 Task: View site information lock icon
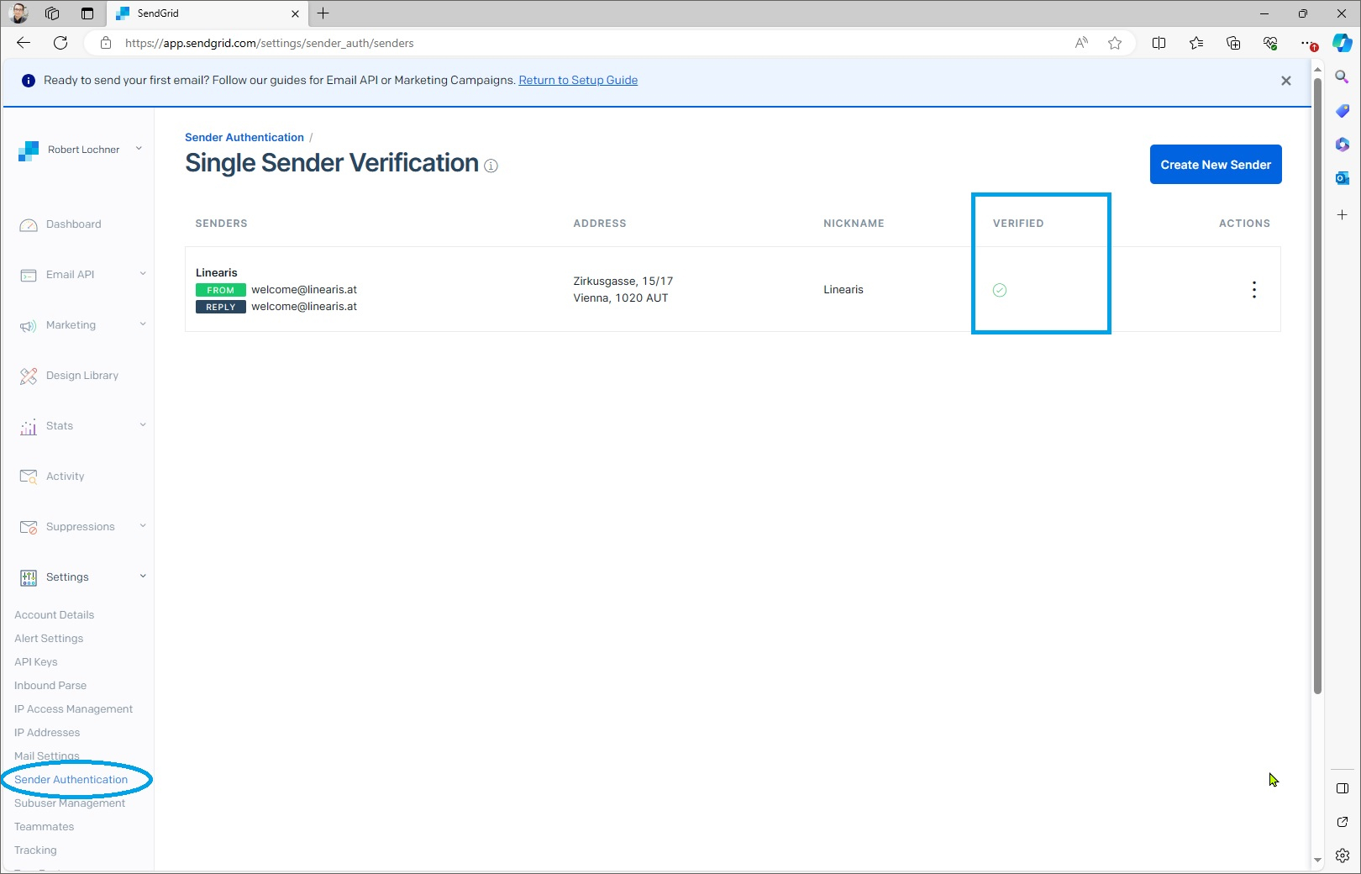pos(106,43)
